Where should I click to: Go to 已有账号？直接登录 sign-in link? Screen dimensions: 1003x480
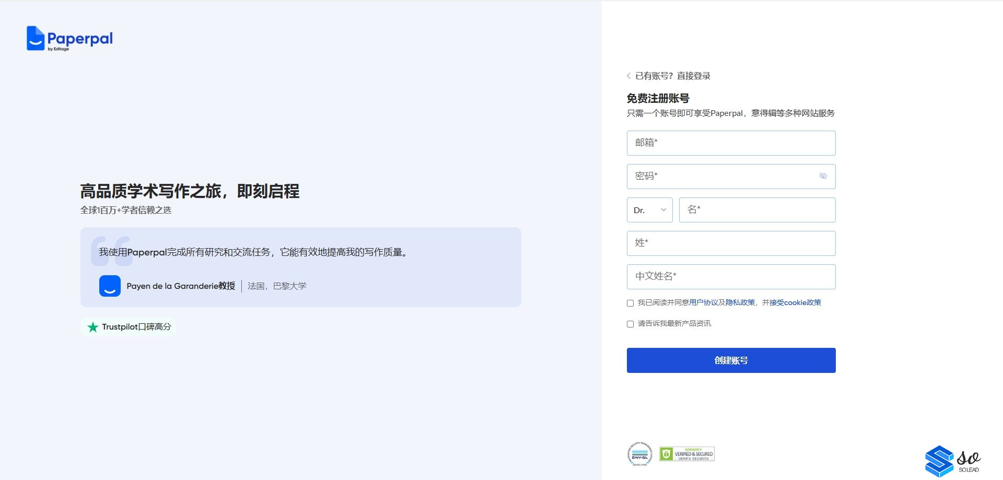tap(673, 76)
